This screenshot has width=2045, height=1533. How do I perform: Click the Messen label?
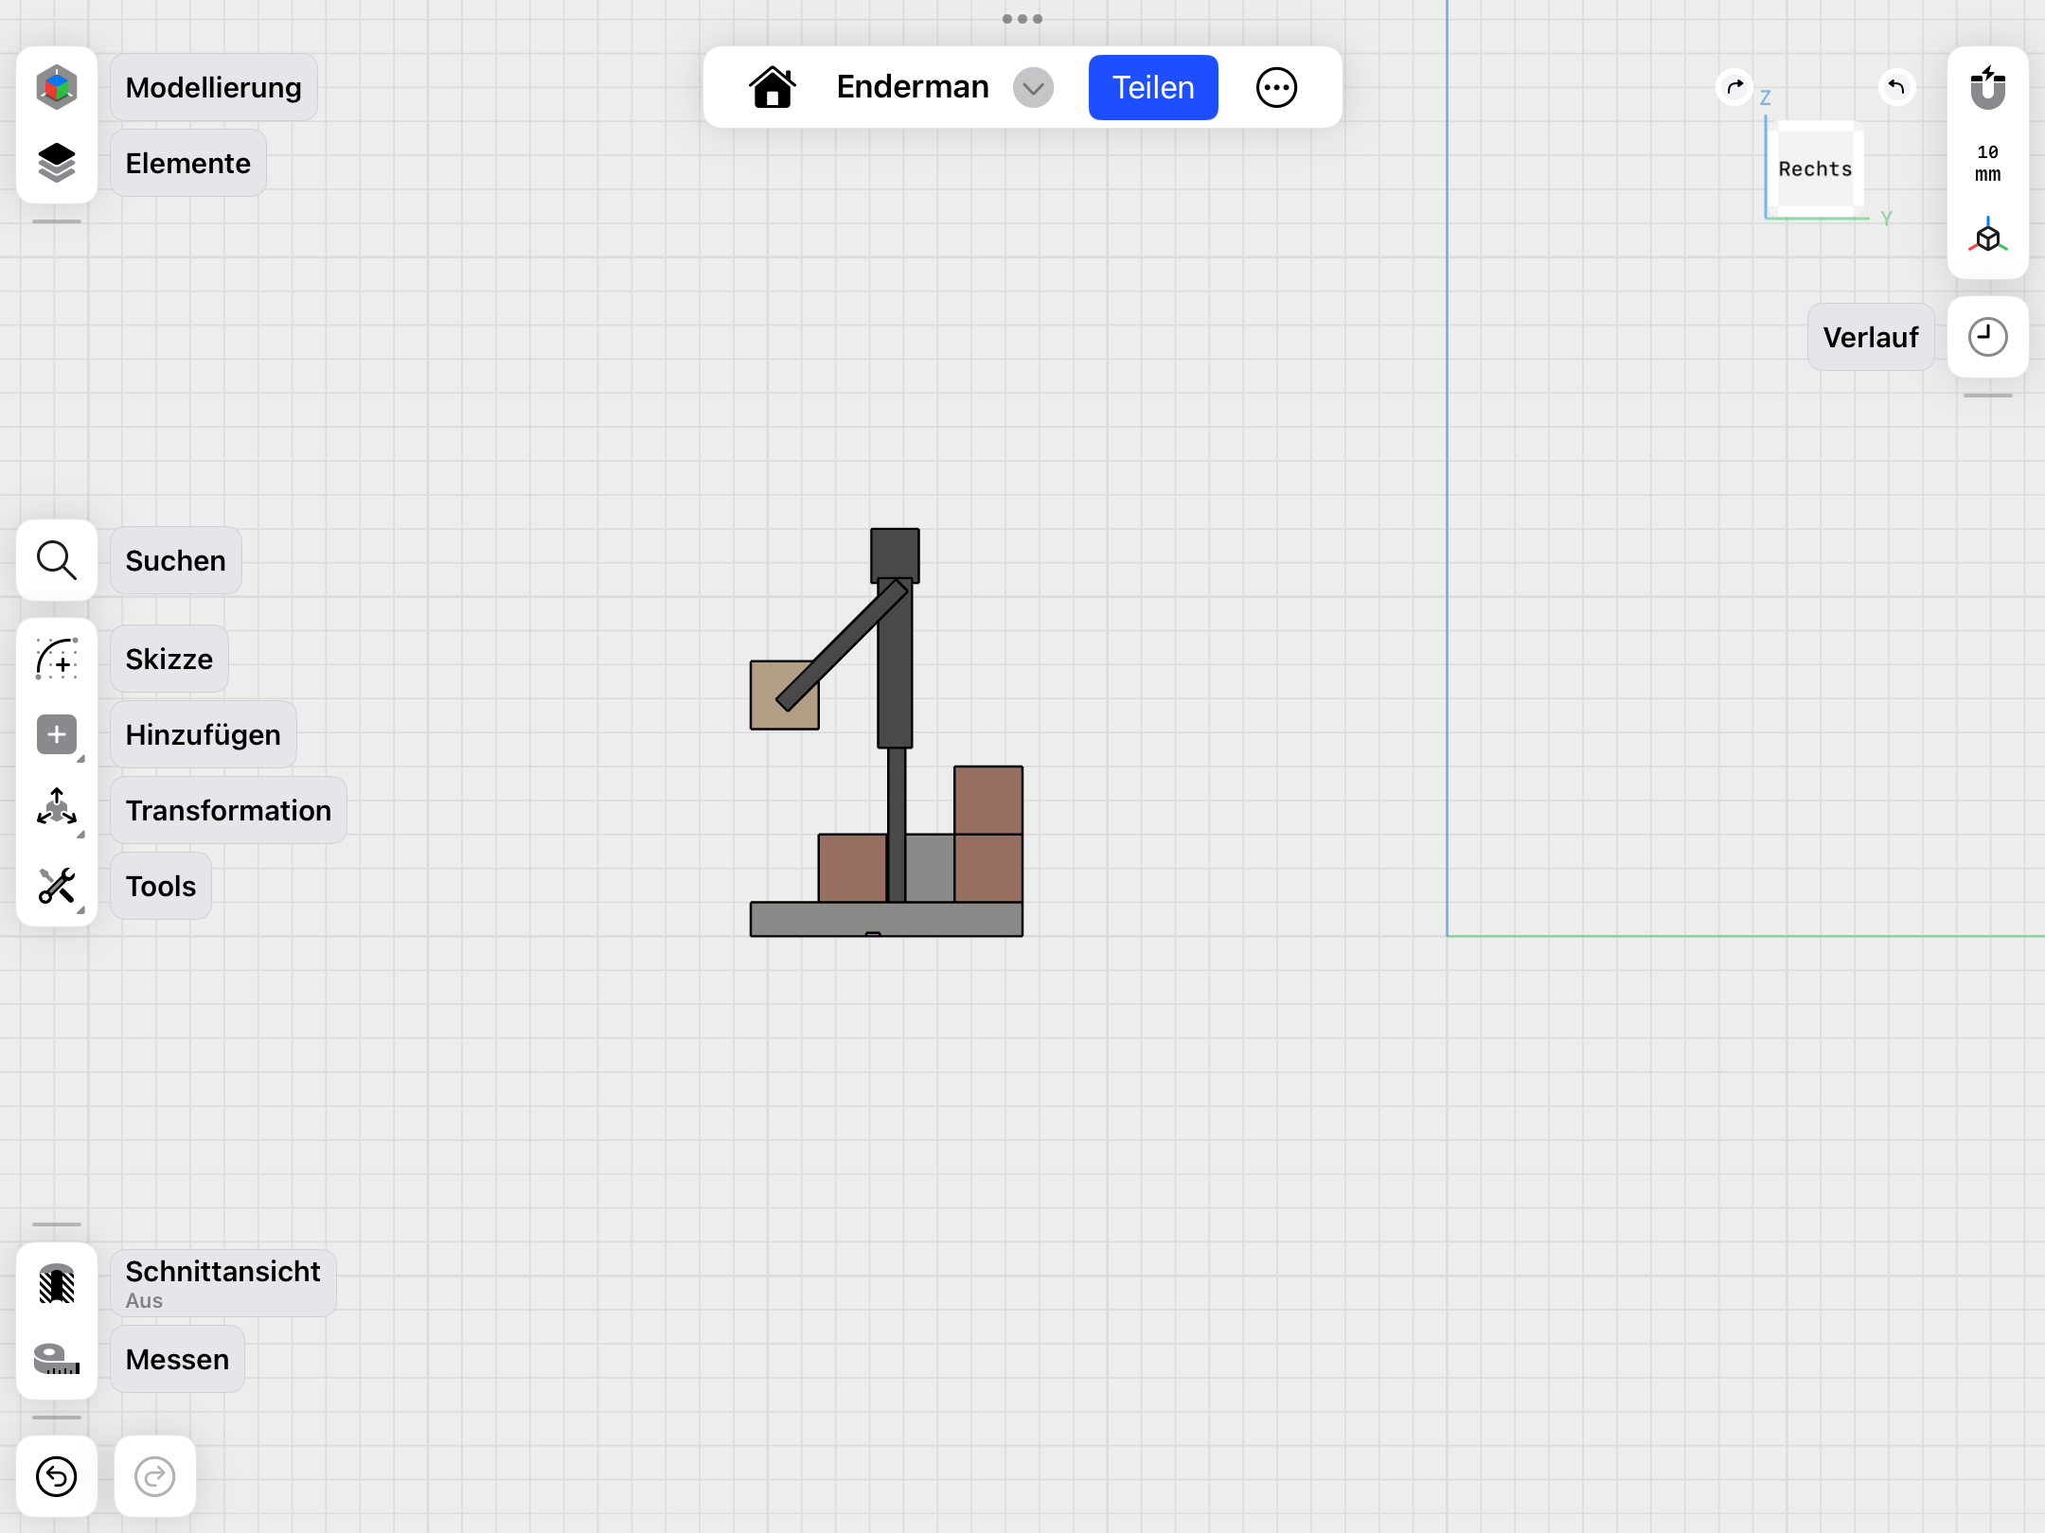(178, 1359)
